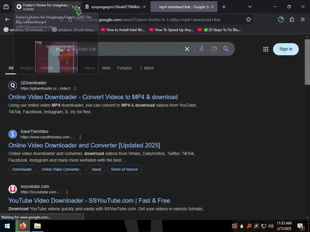Open the Google apps grid
The width and height of the screenshot is (310, 232).
[266, 49]
